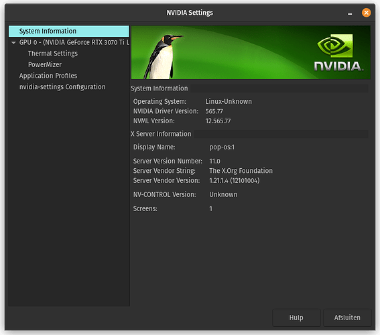The width and height of the screenshot is (380, 335).
Task: Collapse the GPU 0 tree node
Action: point(13,43)
